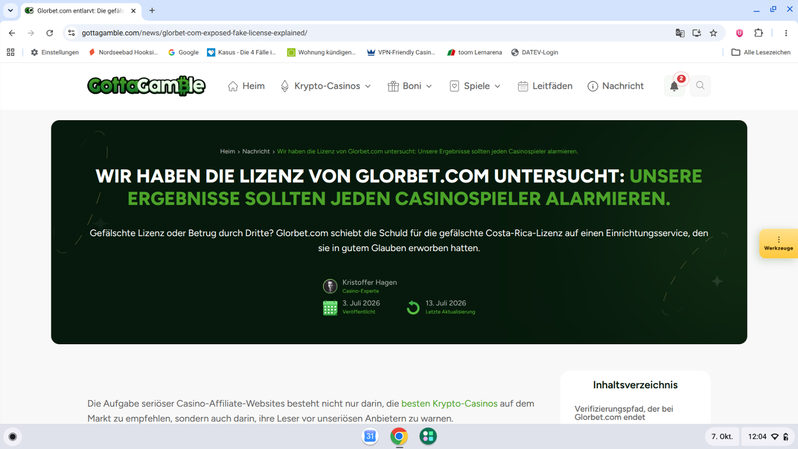This screenshot has width=798, height=449.
Task: Reload the page
Action: pos(49,33)
